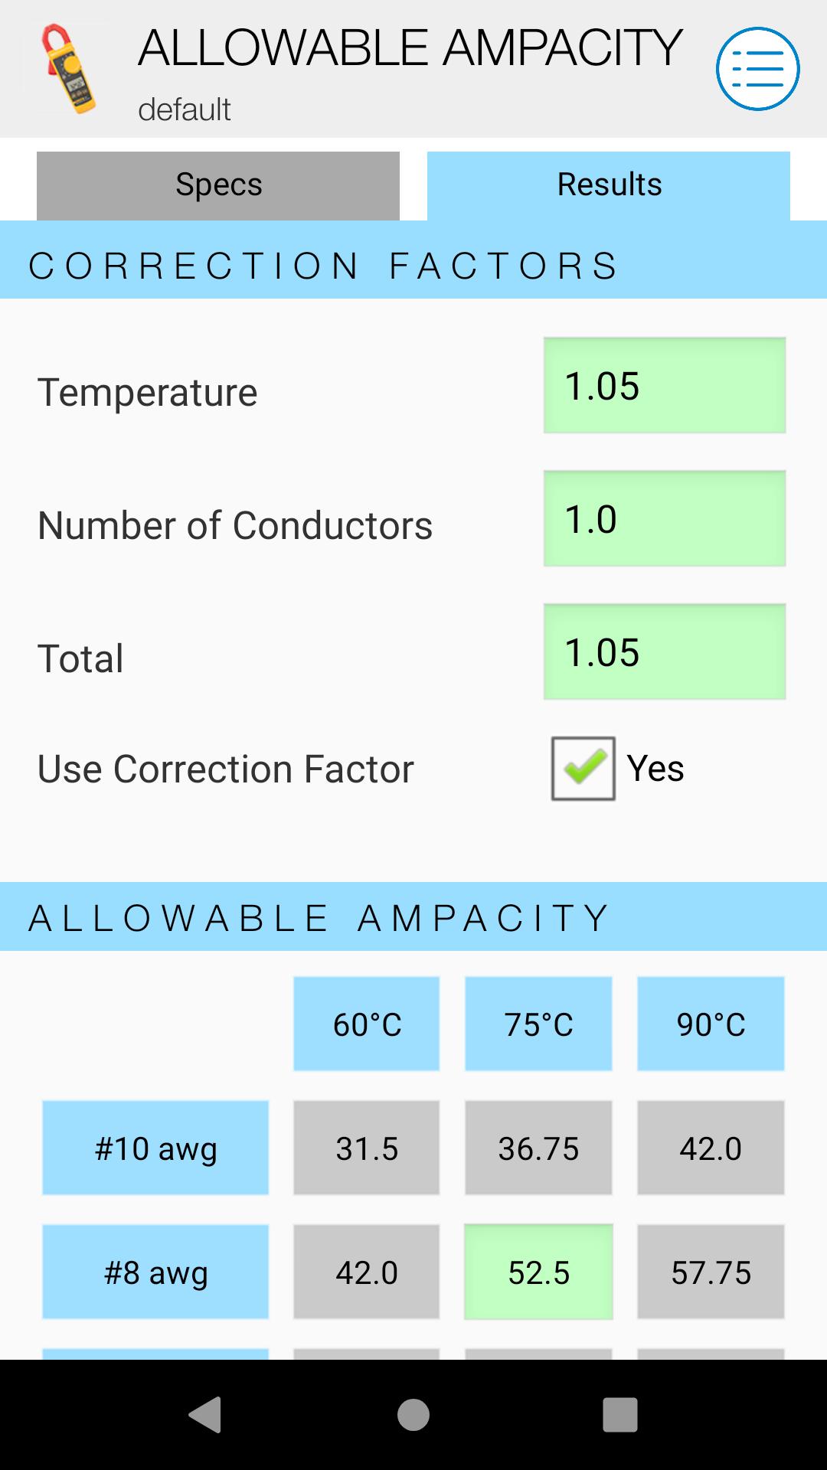The image size is (827, 1470).
Task: Toggle the Use Correction Factor checkbox
Action: (x=583, y=768)
